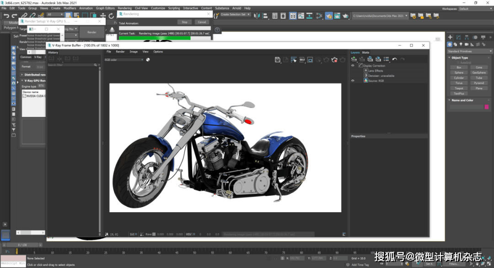Save image icon in V-Ray Frame Buffer
The image size is (494, 268).
click(x=278, y=60)
